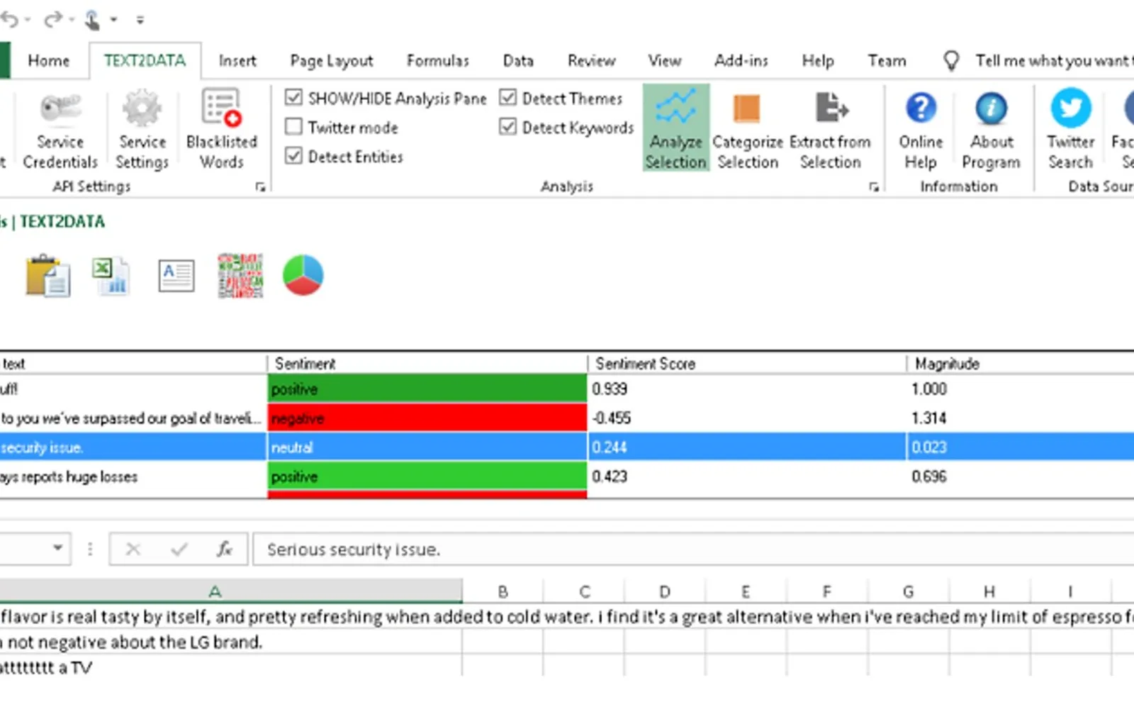The image size is (1134, 709).
Task: Toggle SHOW/HIDE Analysis Pane checkbox
Action: tap(293, 97)
